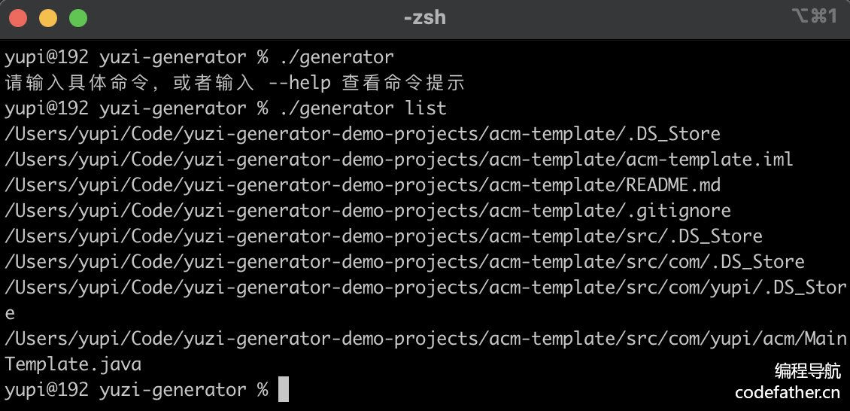Viewport: 850px width, 411px height.
Task: Open the codefather.cn watermark link
Action: [x=787, y=393]
